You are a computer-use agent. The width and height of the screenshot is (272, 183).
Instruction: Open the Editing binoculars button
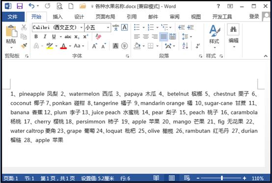[233, 36]
